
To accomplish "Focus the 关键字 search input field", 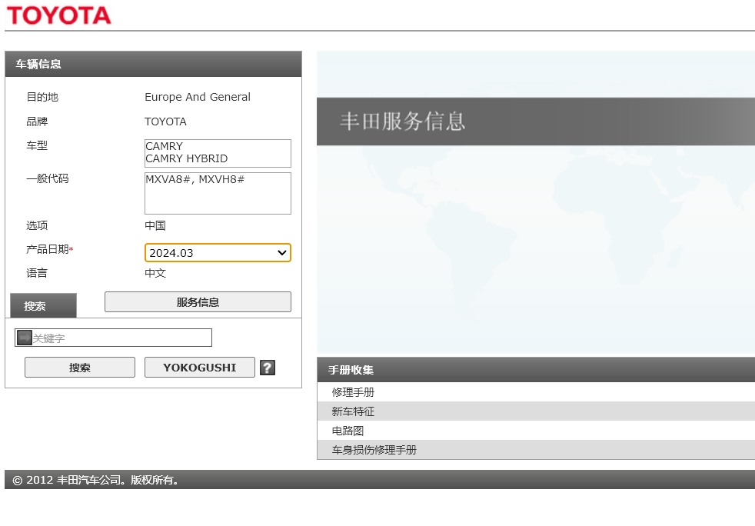I will pos(121,338).
